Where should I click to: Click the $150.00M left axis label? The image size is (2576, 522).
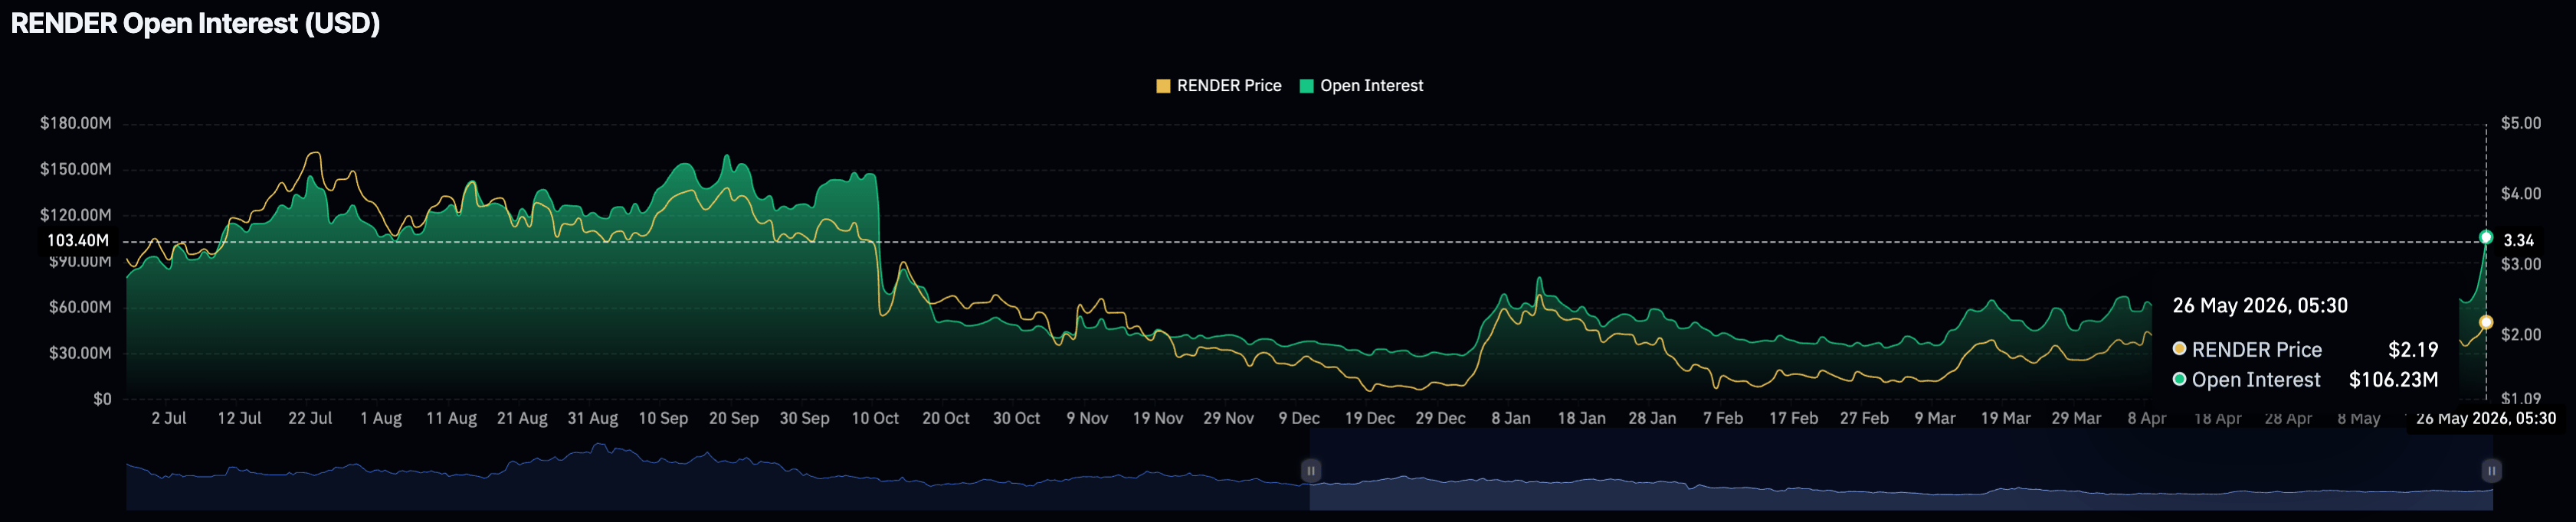coord(75,168)
